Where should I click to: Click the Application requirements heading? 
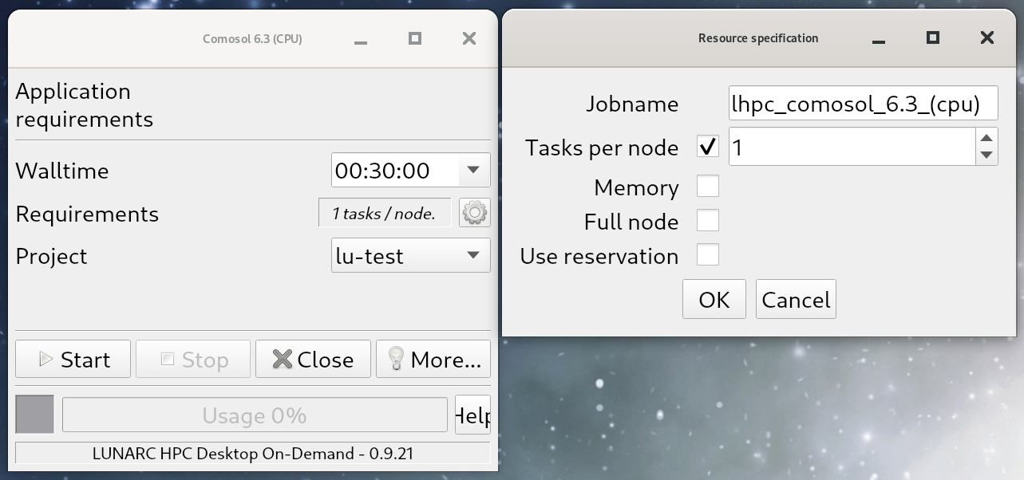pos(84,105)
